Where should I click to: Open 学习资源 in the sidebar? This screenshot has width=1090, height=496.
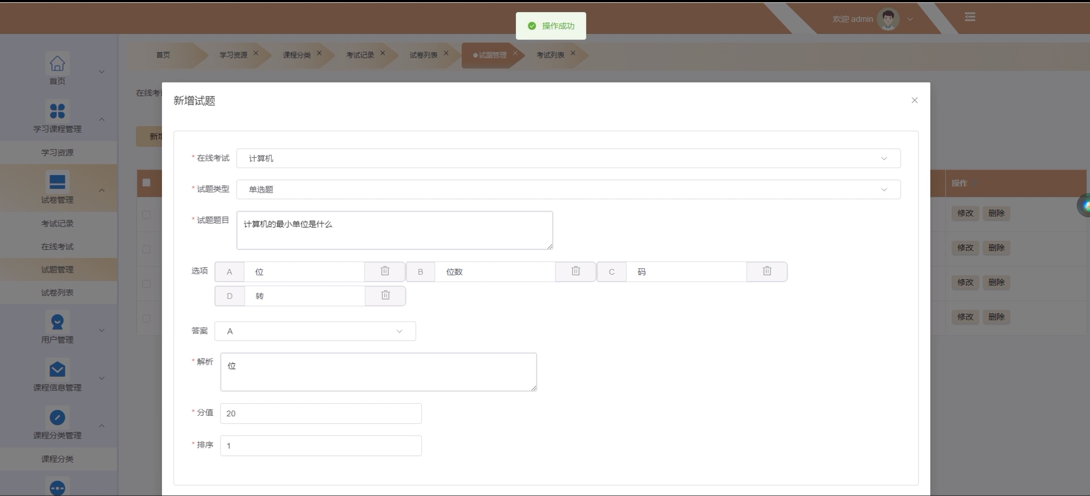57,153
